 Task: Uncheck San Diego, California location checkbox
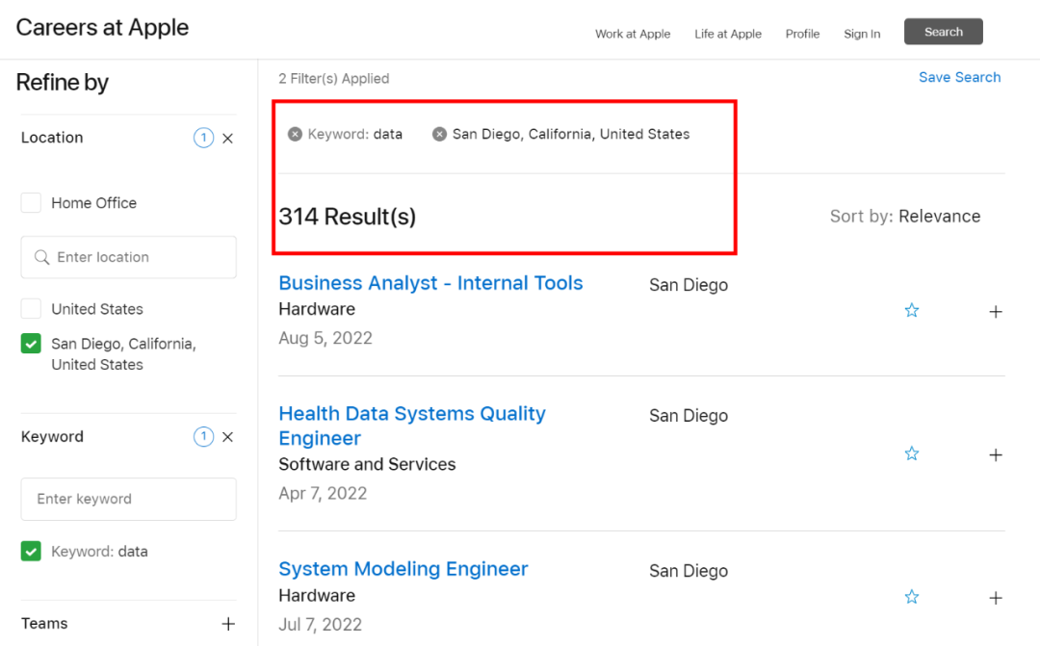pyautogui.click(x=32, y=344)
